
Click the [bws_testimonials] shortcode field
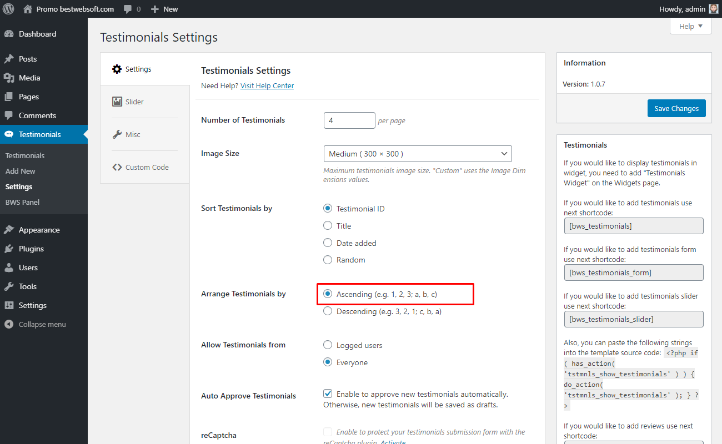[634, 226]
